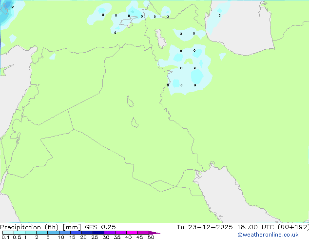Pick the 10–15 mm legend color box
Screen dimensions: 309x239
(x=65, y=233)
